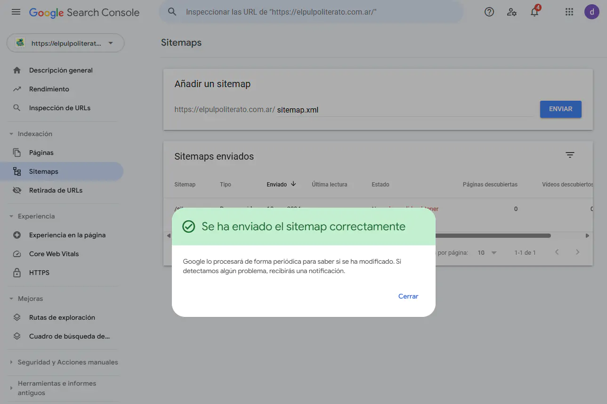Click the search magnifier in the inspection bar
The height and width of the screenshot is (404, 607).
(172, 11)
